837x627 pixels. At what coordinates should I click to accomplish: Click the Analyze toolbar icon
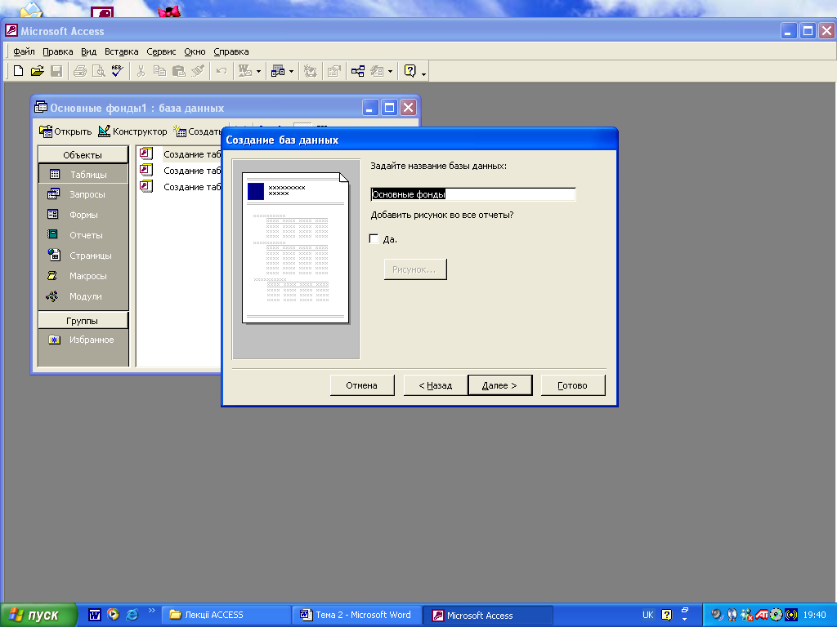278,71
